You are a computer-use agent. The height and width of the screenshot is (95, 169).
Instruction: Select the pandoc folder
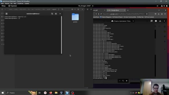[x=75, y=18]
